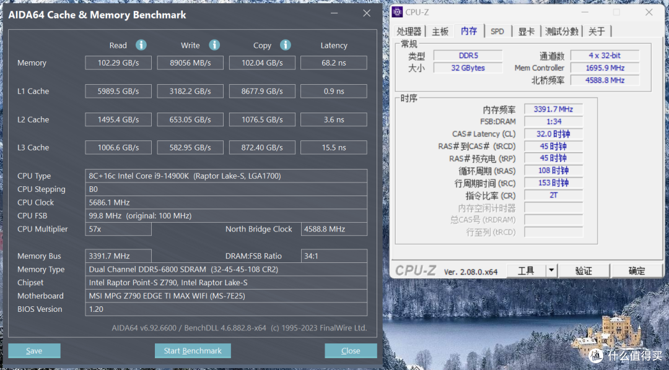
Task: Open the 测试分数 tab in CPU-Z
Action: [561, 31]
